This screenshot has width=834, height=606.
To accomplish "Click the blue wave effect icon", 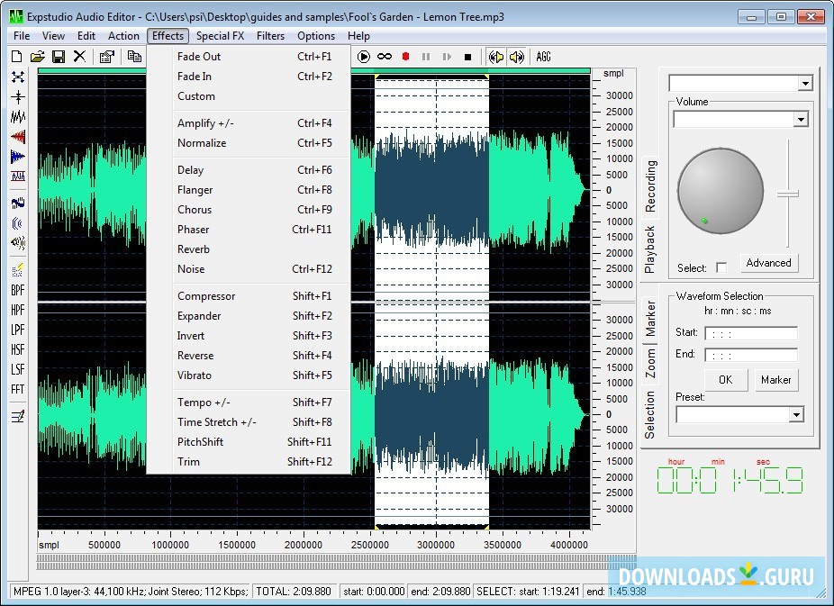I will point(18,204).
